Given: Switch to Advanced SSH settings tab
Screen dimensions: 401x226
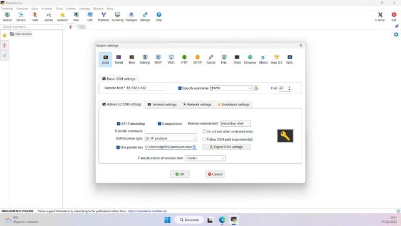Looking at the screenshot, I should click(122, 104).
